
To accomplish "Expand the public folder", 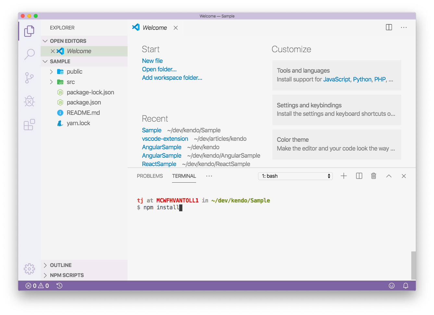I will (51, 72).
